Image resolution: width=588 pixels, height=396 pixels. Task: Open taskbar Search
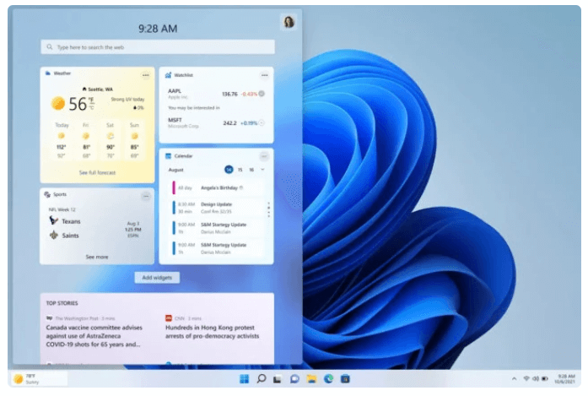(261, 379)
